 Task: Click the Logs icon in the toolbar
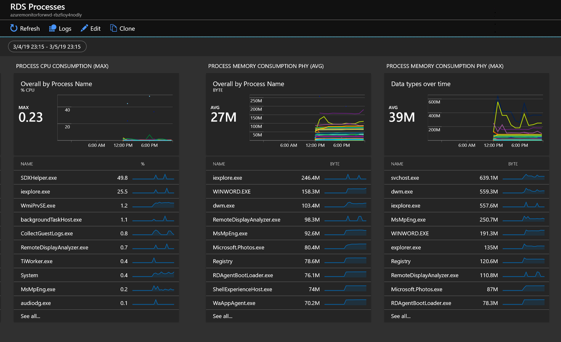(x=52, y=28)
